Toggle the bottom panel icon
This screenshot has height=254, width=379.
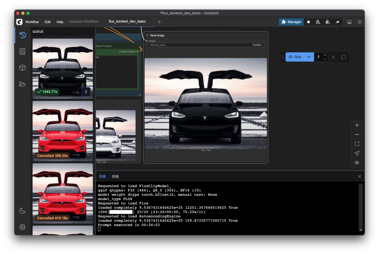(x=349, y=22)
